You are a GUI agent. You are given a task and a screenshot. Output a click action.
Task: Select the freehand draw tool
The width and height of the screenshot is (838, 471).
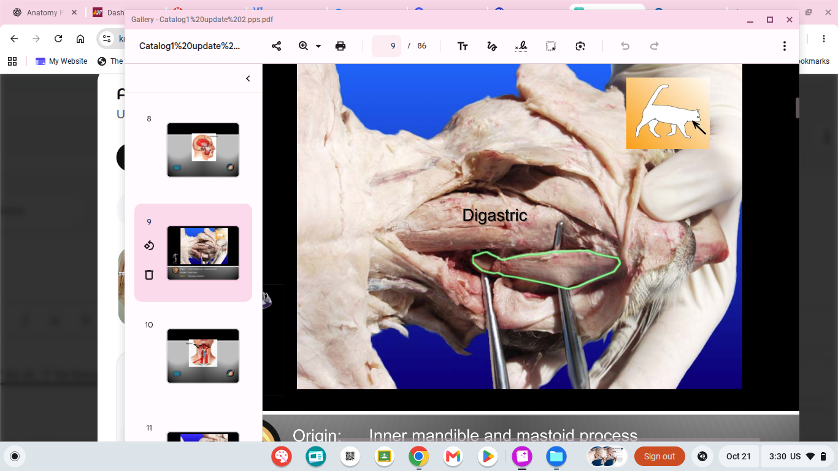(x=491, y=46)
